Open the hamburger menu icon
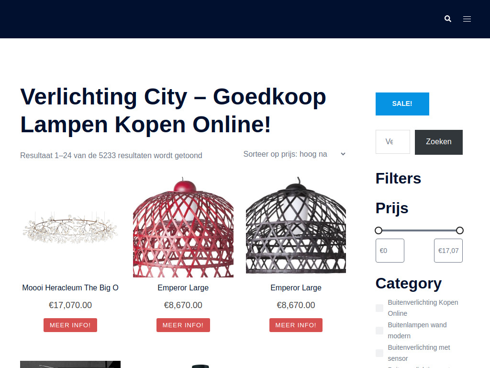The image size is (490, 368). (467, 19)
